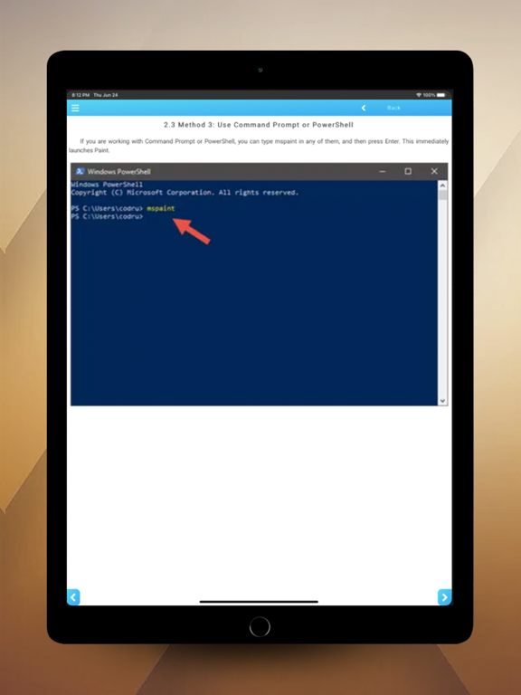
Task: Click the back chevron arrow icon
Action: 364,108
